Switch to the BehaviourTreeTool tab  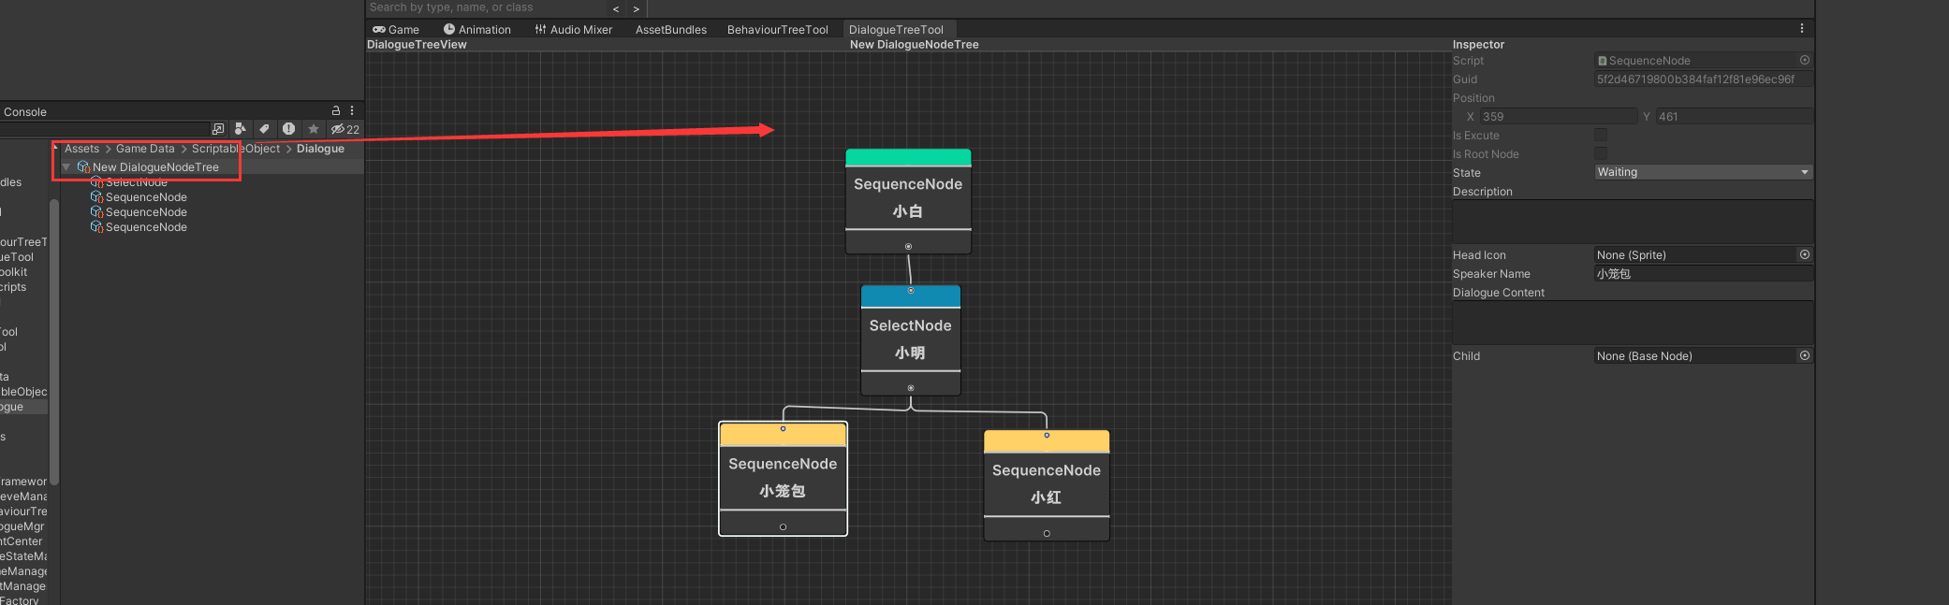pos(778,30)
